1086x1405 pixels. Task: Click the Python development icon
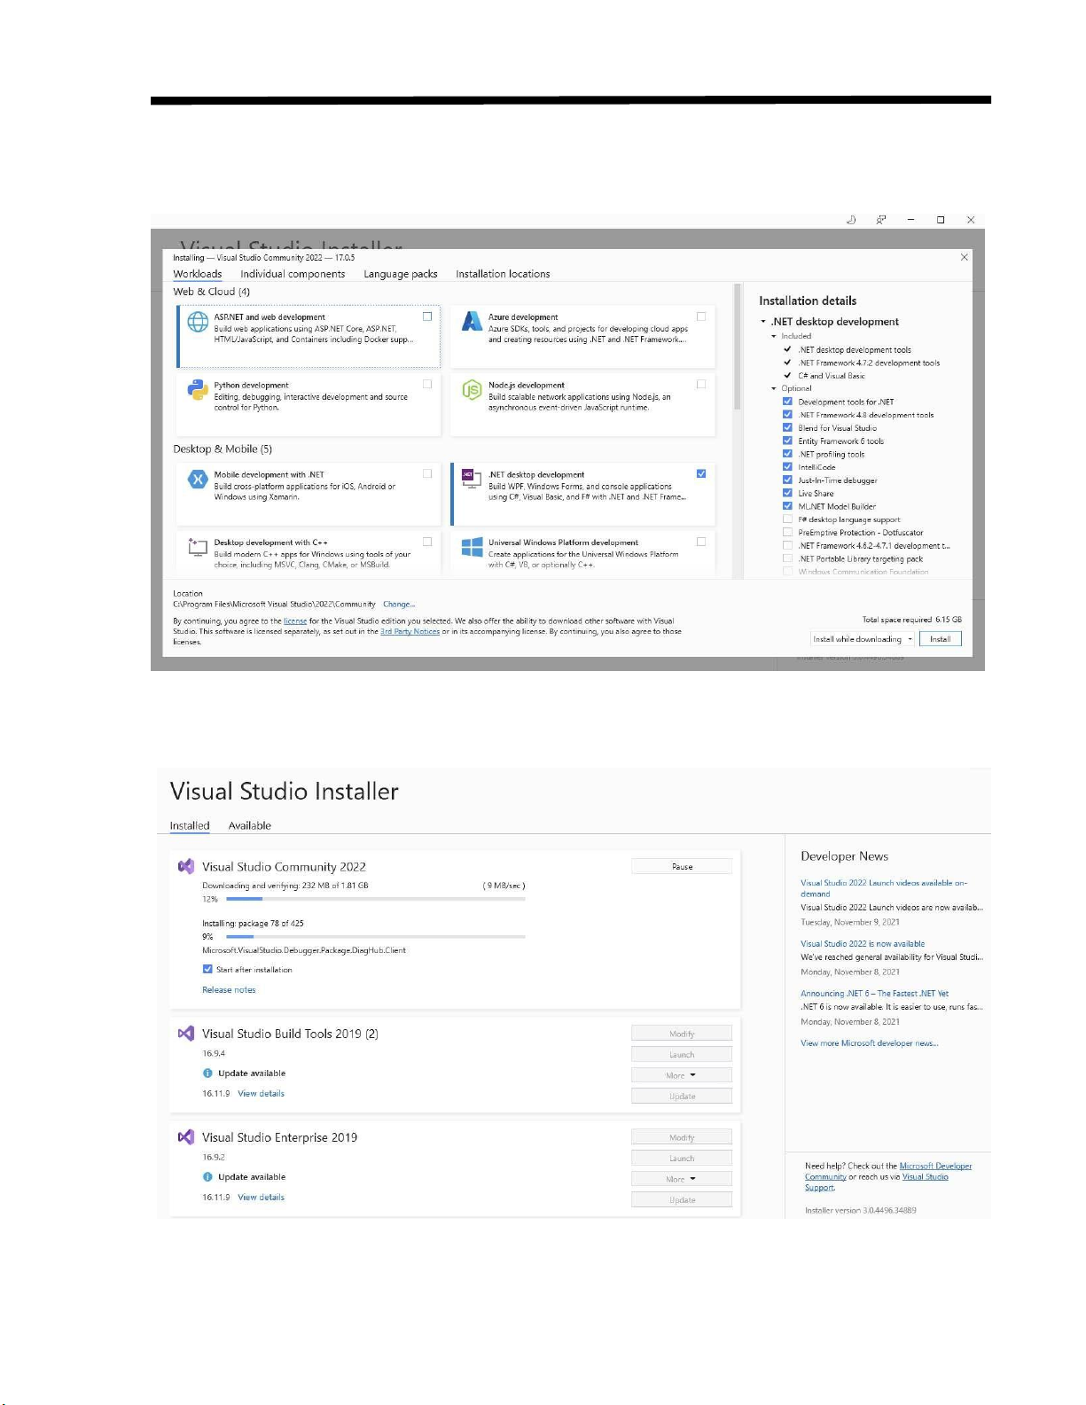click(x=198, y=390)
